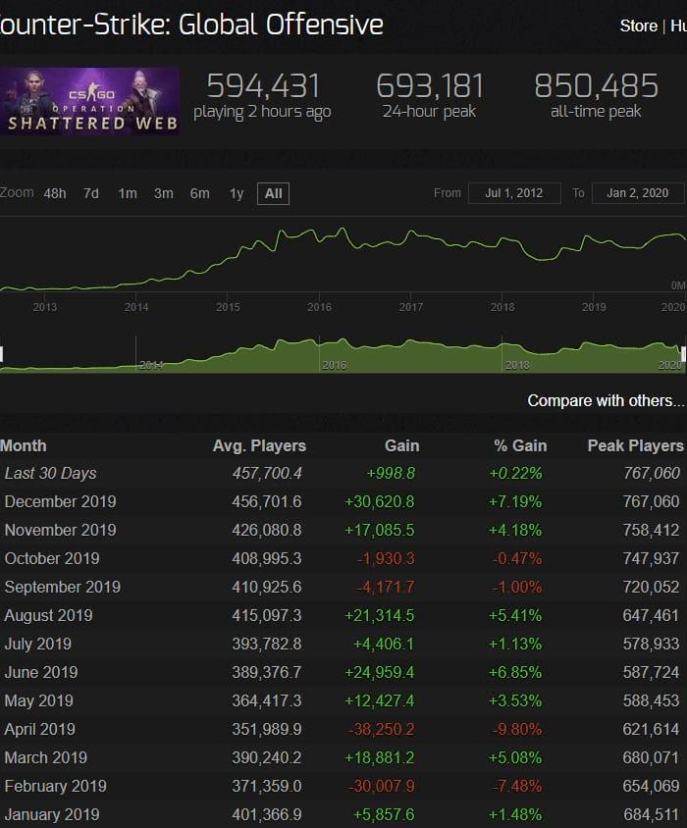Click the All zoom button
Viewport: 687px width, 828px height.
(x=273, y=193)
